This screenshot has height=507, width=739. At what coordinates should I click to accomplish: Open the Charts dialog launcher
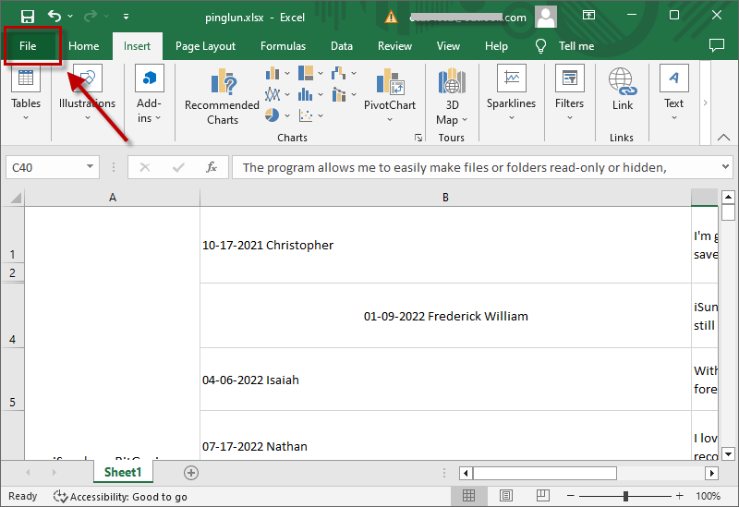(x=418, y=138)
